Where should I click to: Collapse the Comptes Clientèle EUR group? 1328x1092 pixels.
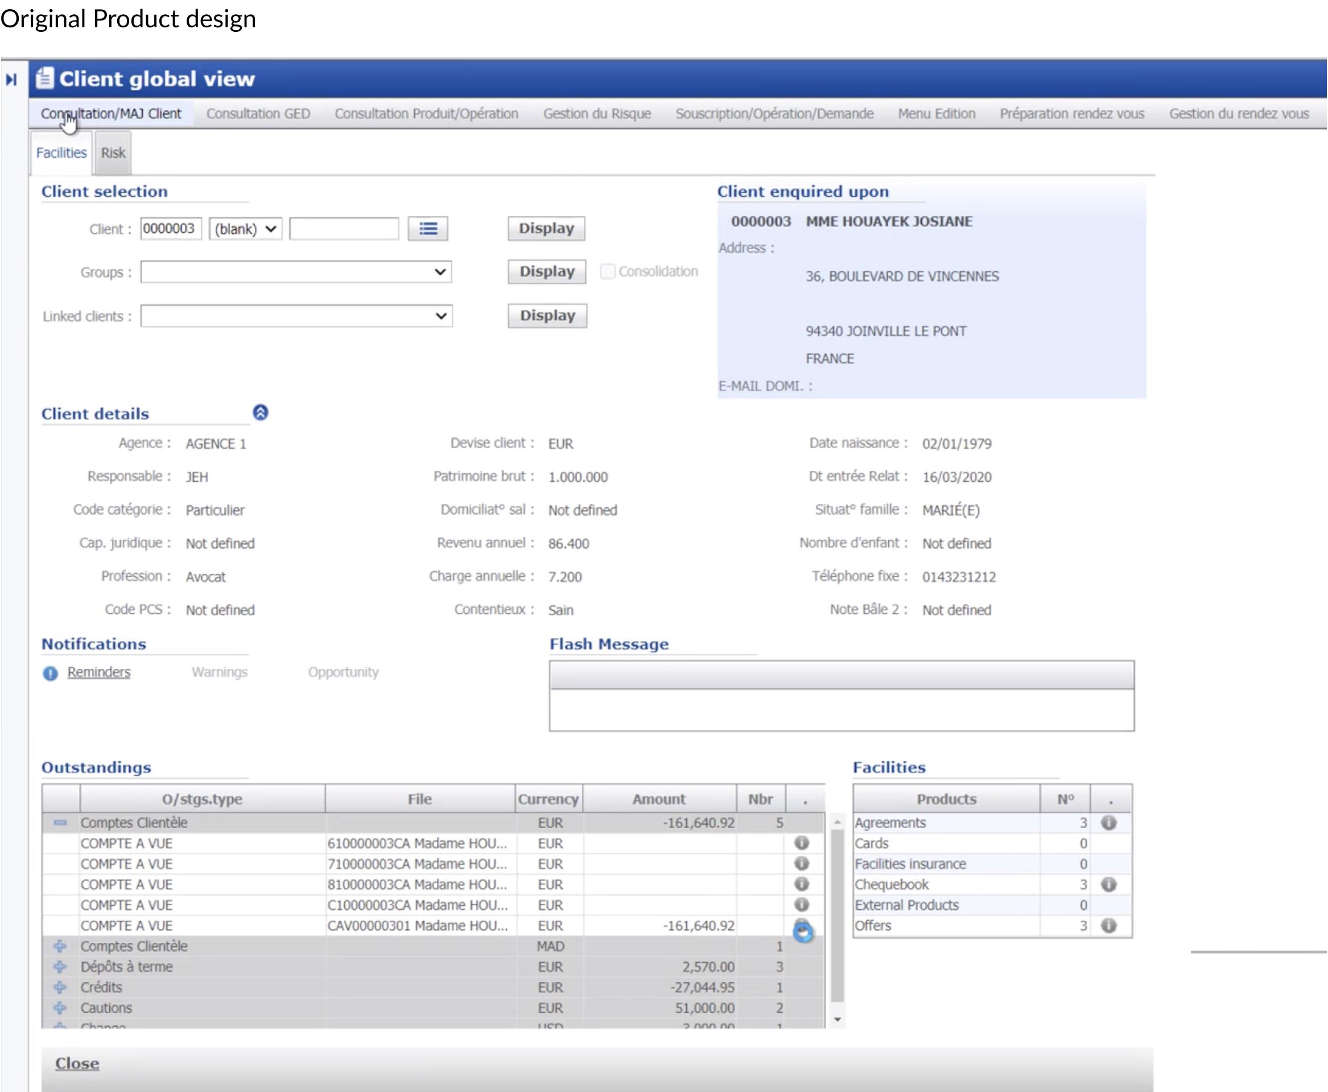click(x=60, y=823)
